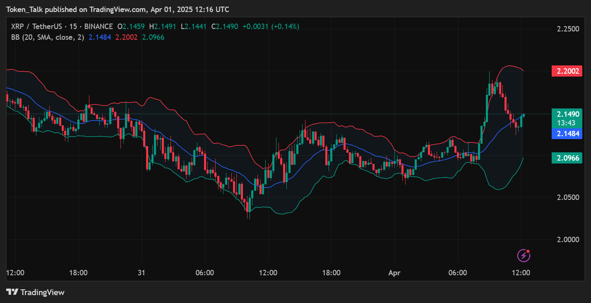Screen dimensions: 591x303
Task: Click the open value O2.1459 in the legend
Action: pos(131,26)
